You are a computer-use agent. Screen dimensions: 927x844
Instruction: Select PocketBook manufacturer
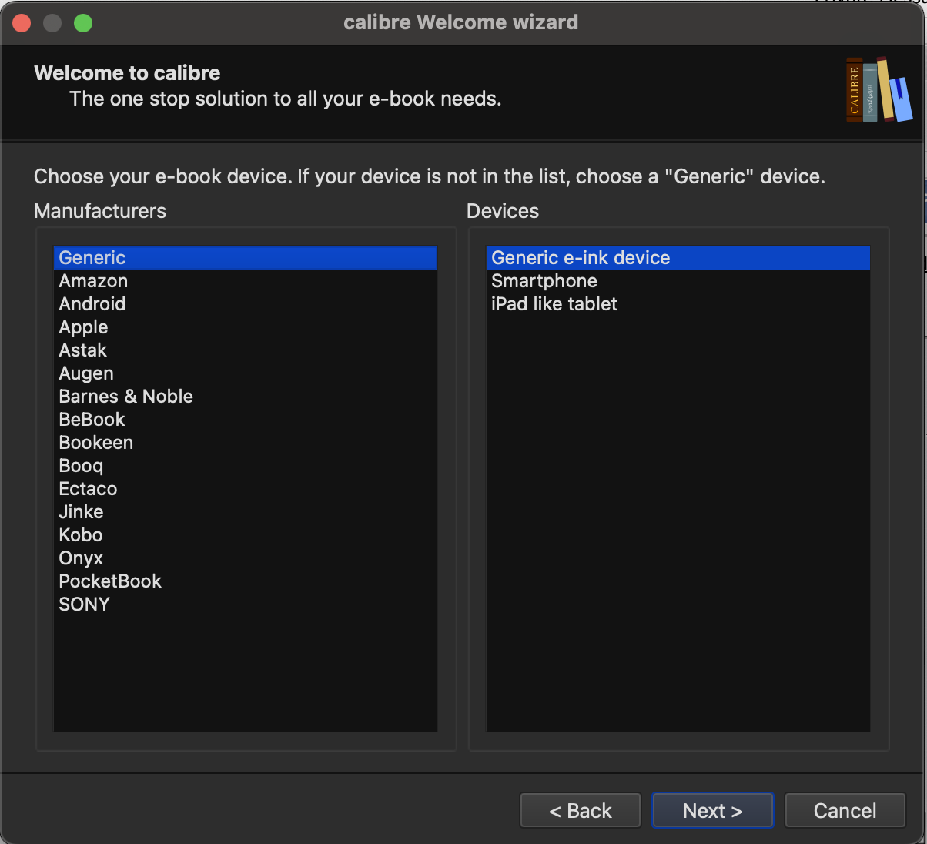coord(246,581)
